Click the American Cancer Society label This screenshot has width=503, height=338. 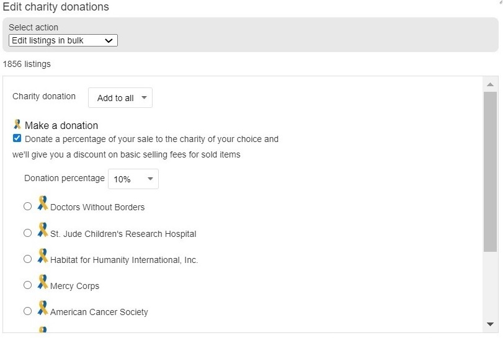[99, 312]
